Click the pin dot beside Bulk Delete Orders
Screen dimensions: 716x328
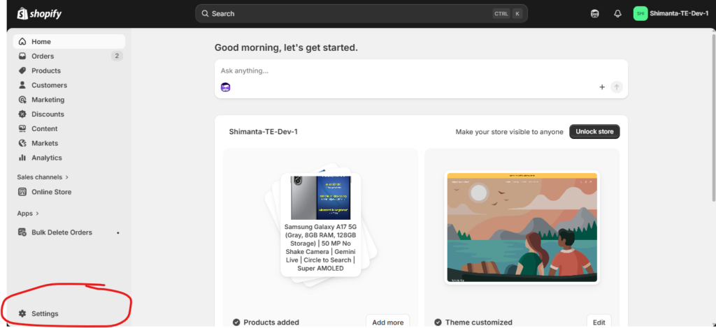click(117, 232)
